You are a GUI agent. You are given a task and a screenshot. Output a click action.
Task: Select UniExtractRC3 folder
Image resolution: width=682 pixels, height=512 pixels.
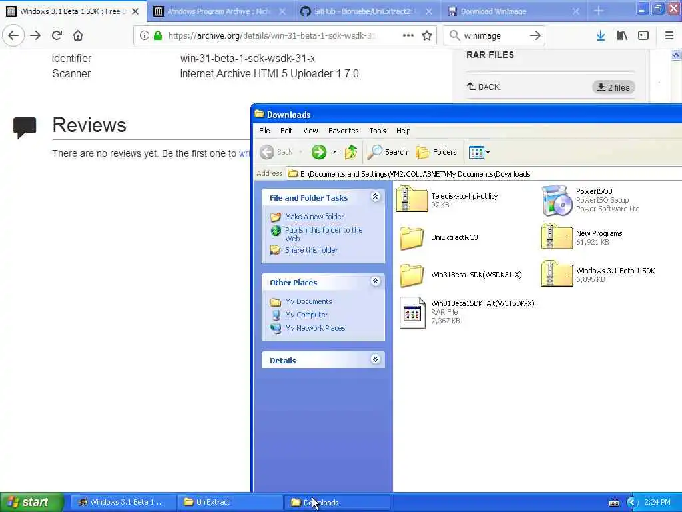pyautogui.click(x=438, y=237)
